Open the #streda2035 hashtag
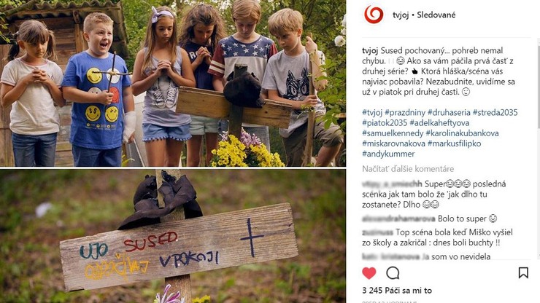The width and height of the screenshot is (540, 303). click(495, 112)
